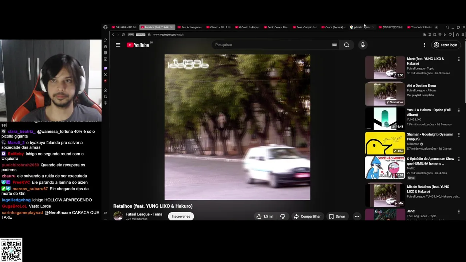Open Mix de Retalhos thumbnail
This screenshot has width=466, height=262.
coord(385,195)
